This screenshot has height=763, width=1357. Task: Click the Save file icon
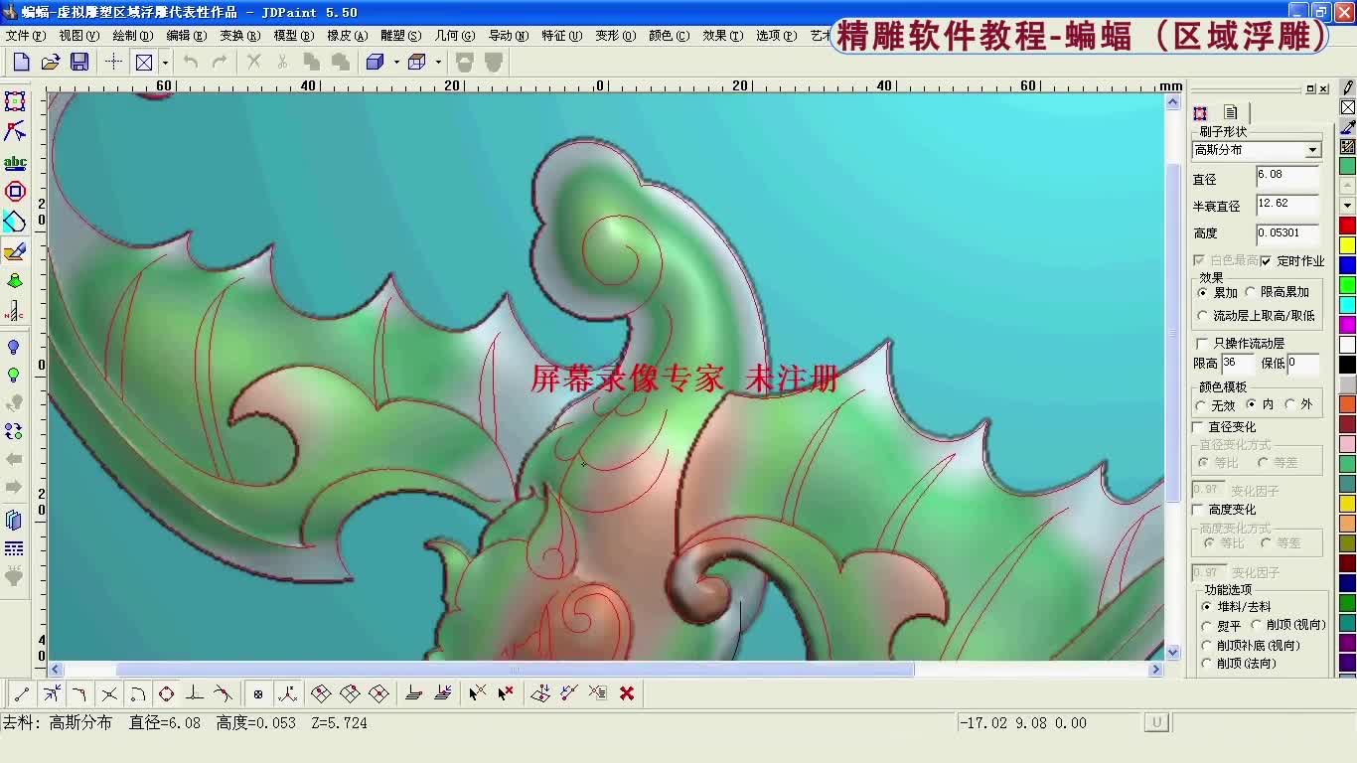[79, 62]
